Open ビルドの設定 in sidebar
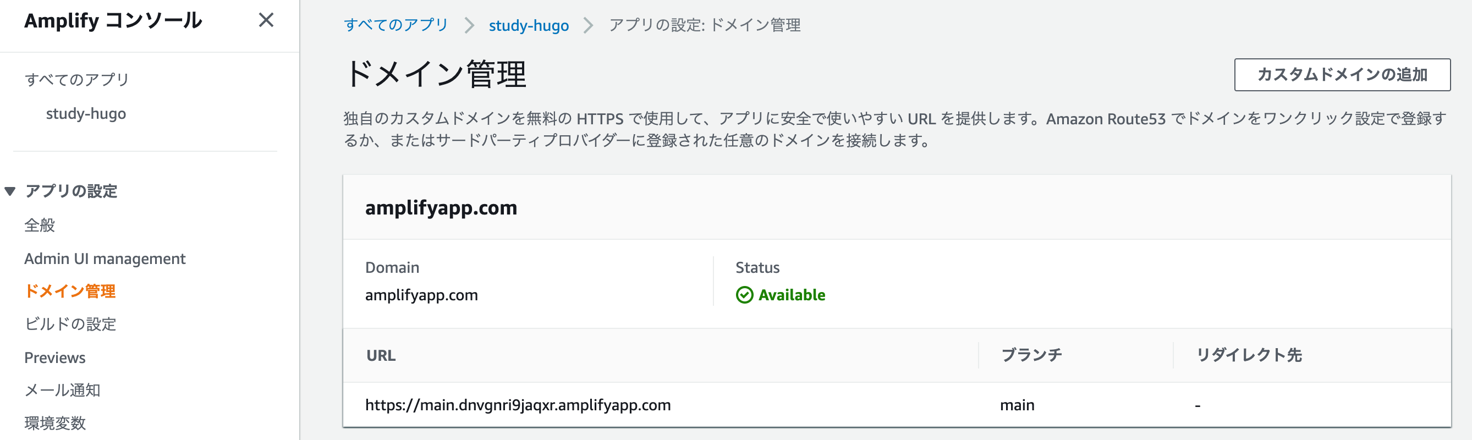The image size is (1472, 440). (70, 324)
